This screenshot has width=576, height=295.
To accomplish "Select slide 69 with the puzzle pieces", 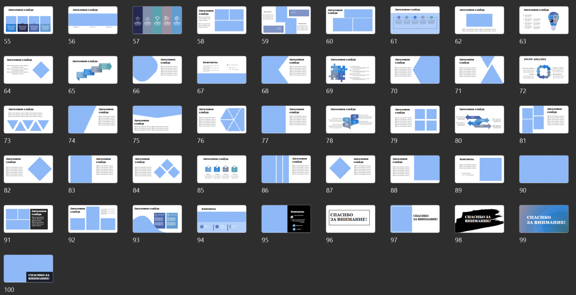I will [x=350, y=70].
